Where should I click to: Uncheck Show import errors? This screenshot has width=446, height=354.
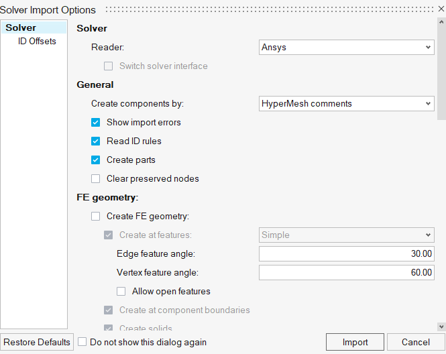pyautogui.click(x=95, y=123)
